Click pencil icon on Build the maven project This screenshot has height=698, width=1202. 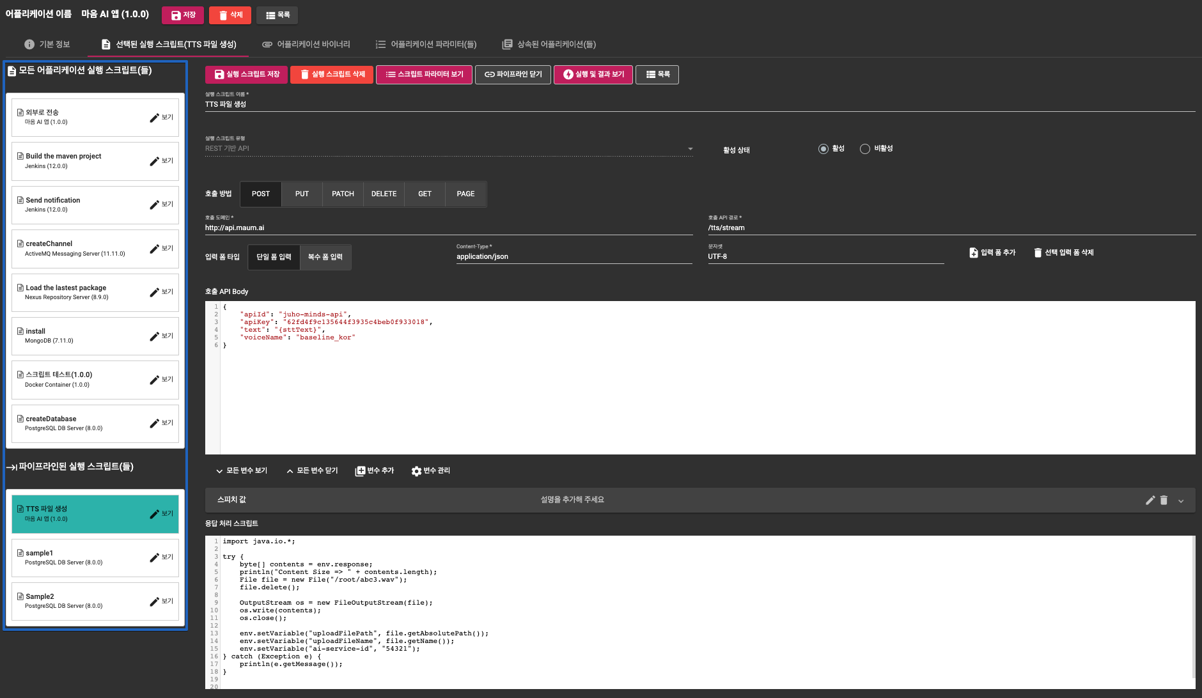pyautogui.click(x=154, y=161)
